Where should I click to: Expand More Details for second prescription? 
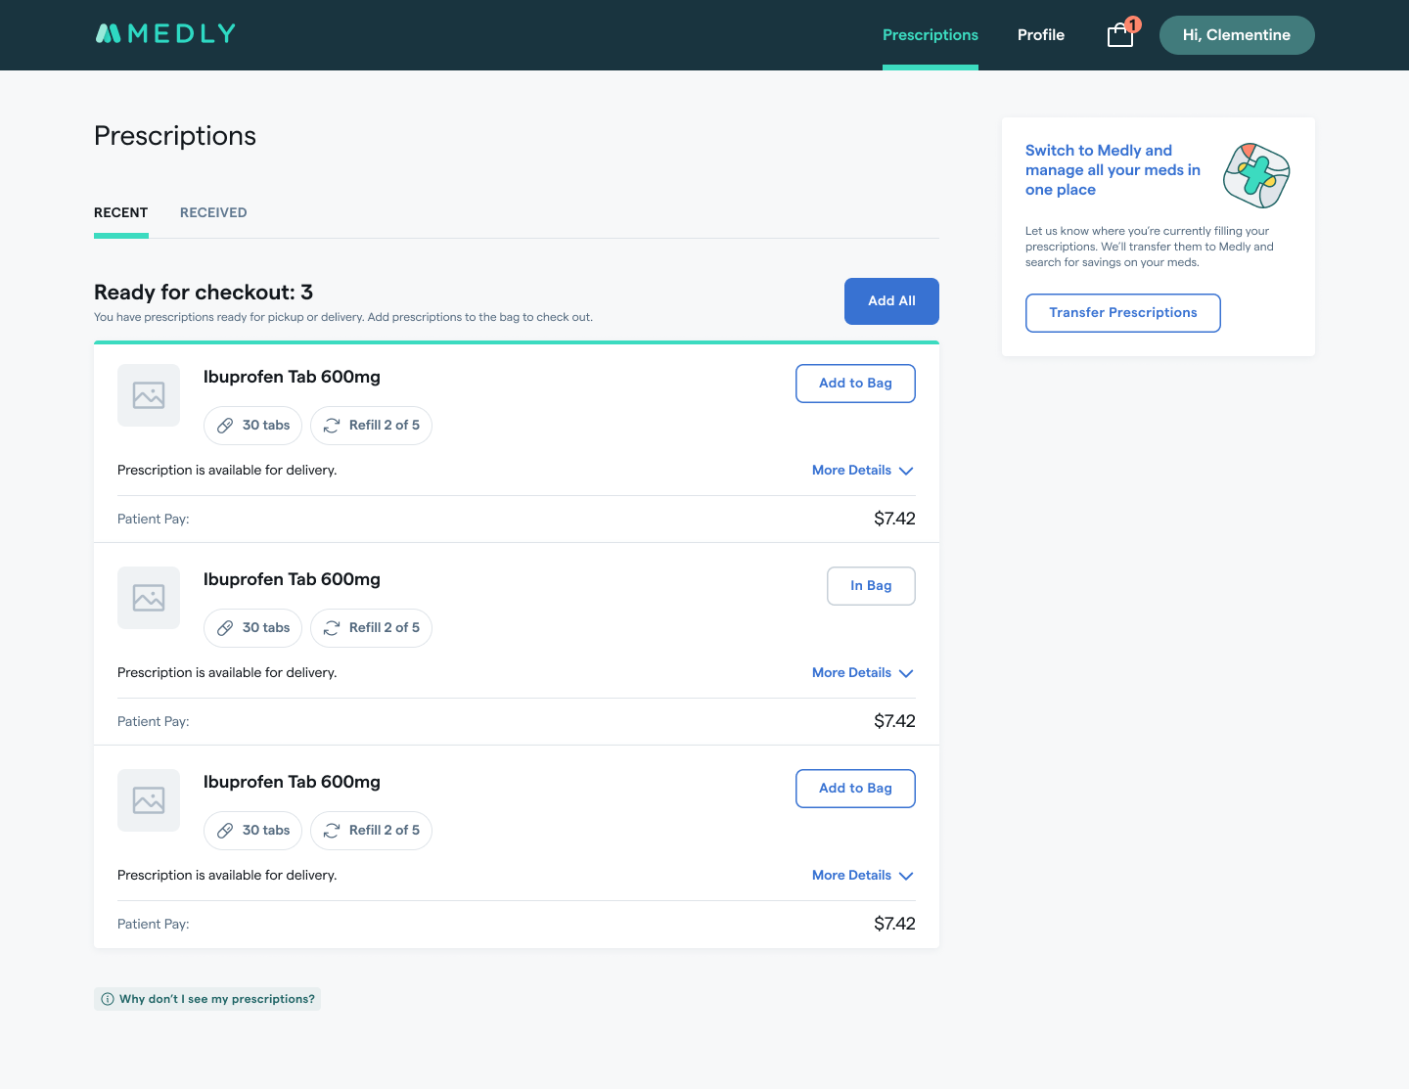[862, 673]
